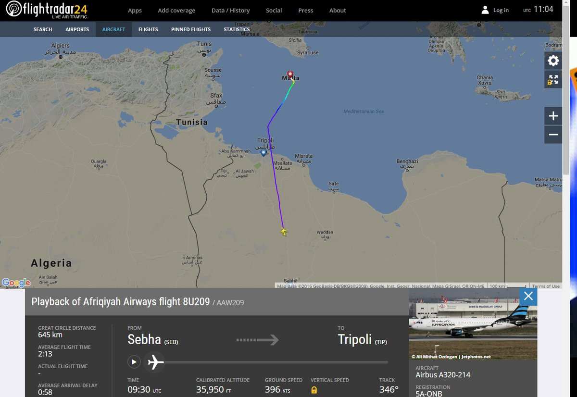Open the aircraft photo thumbnail
Viewport: 577px width, 397px height.
[x=473, y=323]
